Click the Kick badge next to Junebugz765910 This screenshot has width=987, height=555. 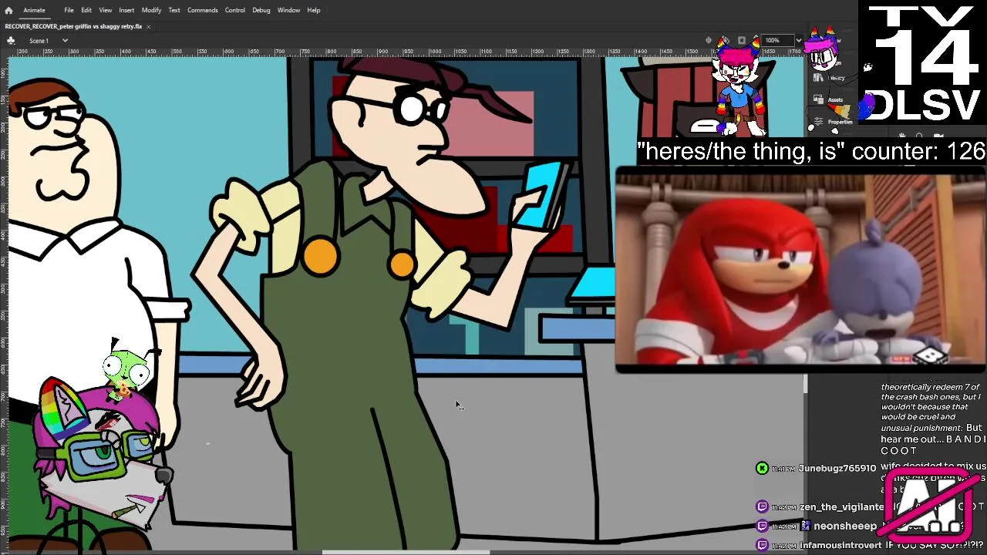[762, 468]
